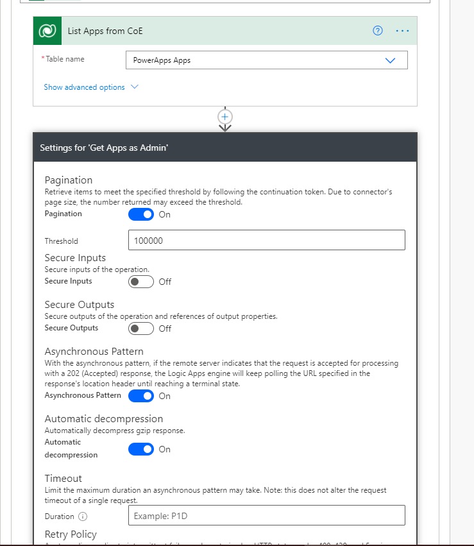Expand Show advanced options

point(91,87)
